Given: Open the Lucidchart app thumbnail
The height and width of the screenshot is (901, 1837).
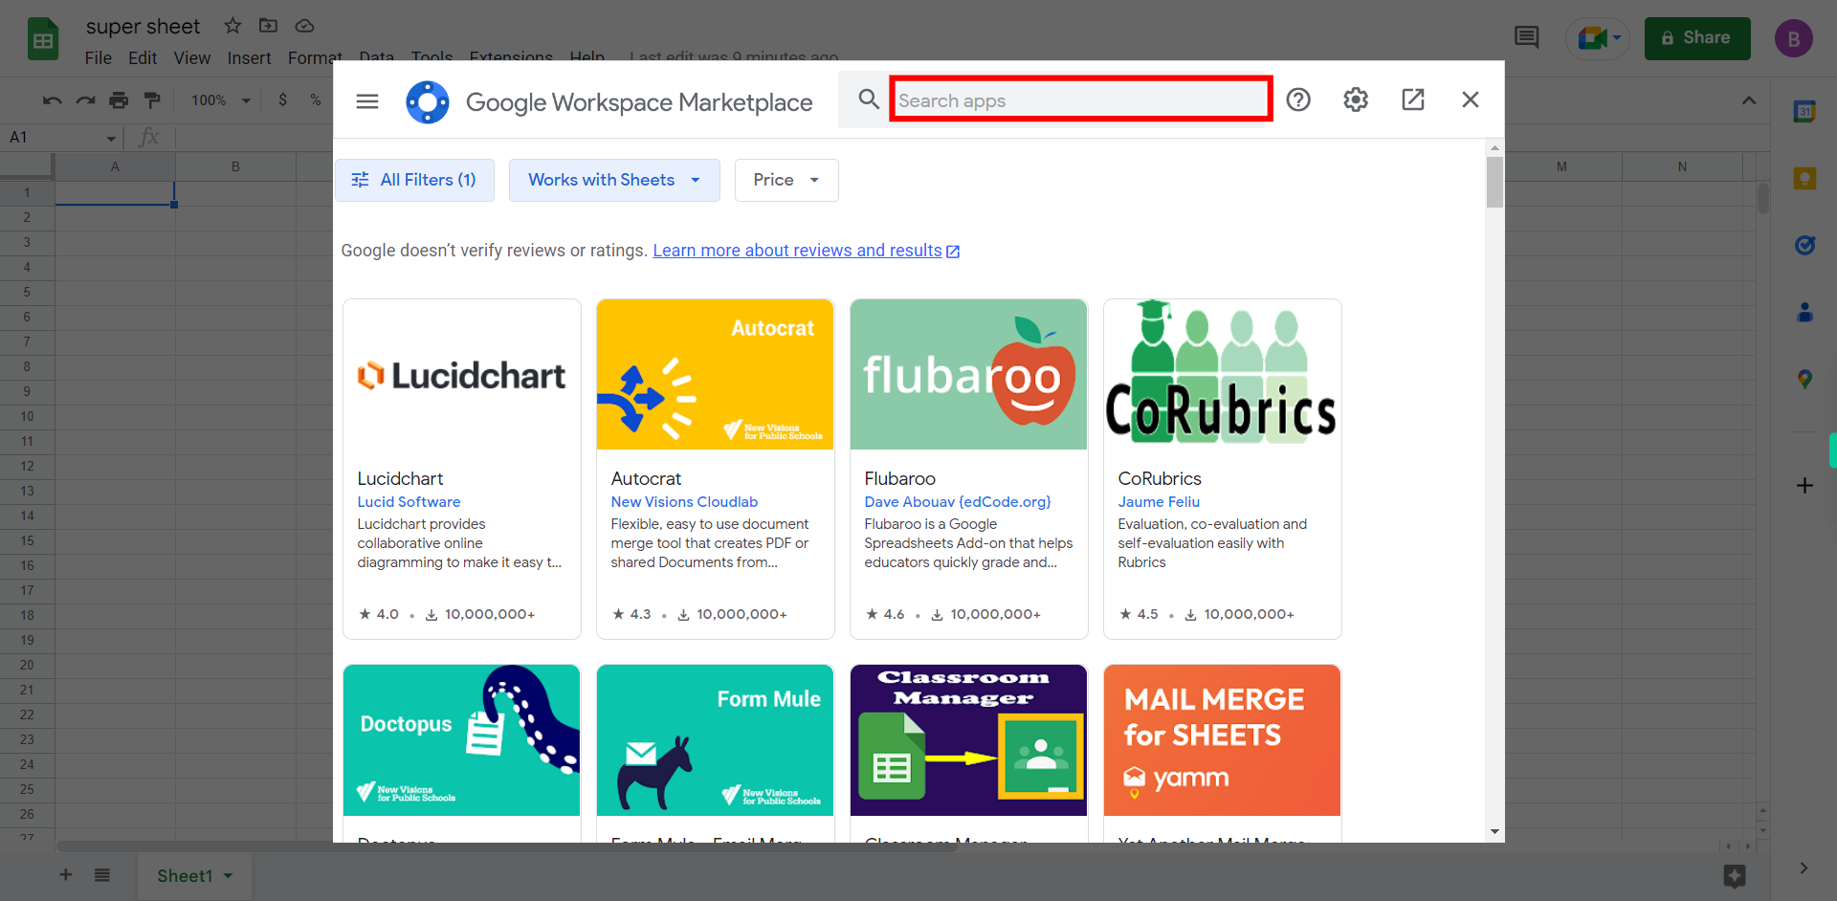Looking at the screenshot, I should click(462, 375).
